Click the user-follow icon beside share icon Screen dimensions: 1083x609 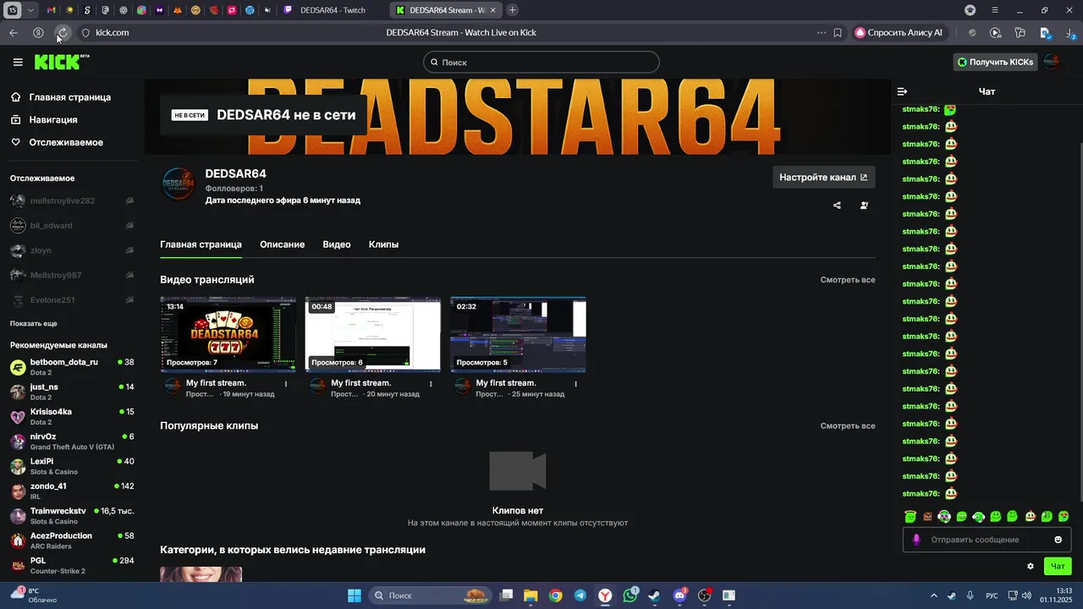pyautogui.click(x=864, y=206)
